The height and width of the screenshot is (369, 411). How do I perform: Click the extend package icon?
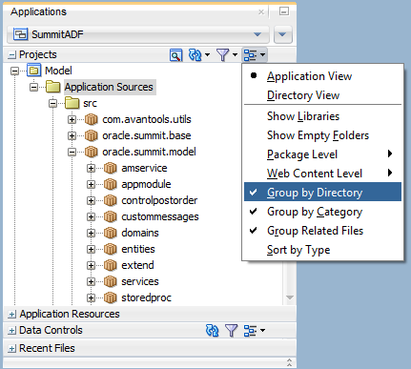point(111,265)
